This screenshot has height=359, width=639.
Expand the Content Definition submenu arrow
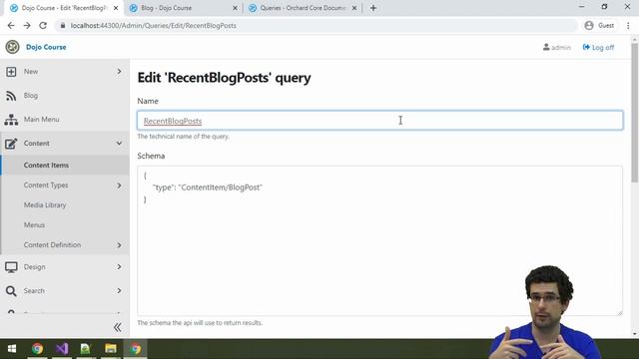(x=119, y=245)
